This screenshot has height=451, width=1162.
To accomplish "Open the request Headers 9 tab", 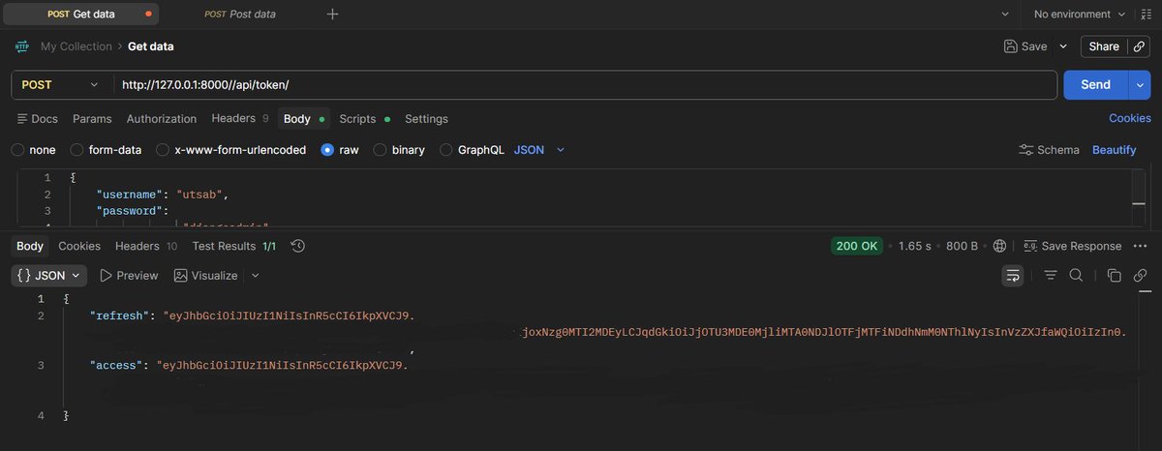I will pos(240,119).
